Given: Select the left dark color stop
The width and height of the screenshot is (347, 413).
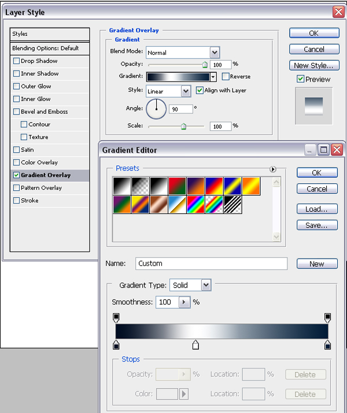Looking at the screenshot, I should point(116,345).
